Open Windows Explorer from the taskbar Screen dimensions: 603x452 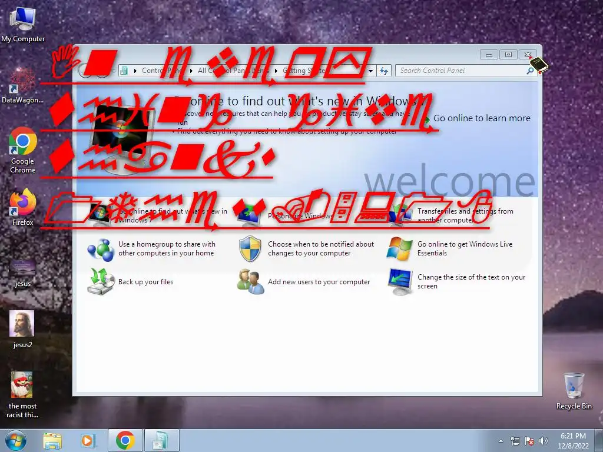tap(52, 441)
